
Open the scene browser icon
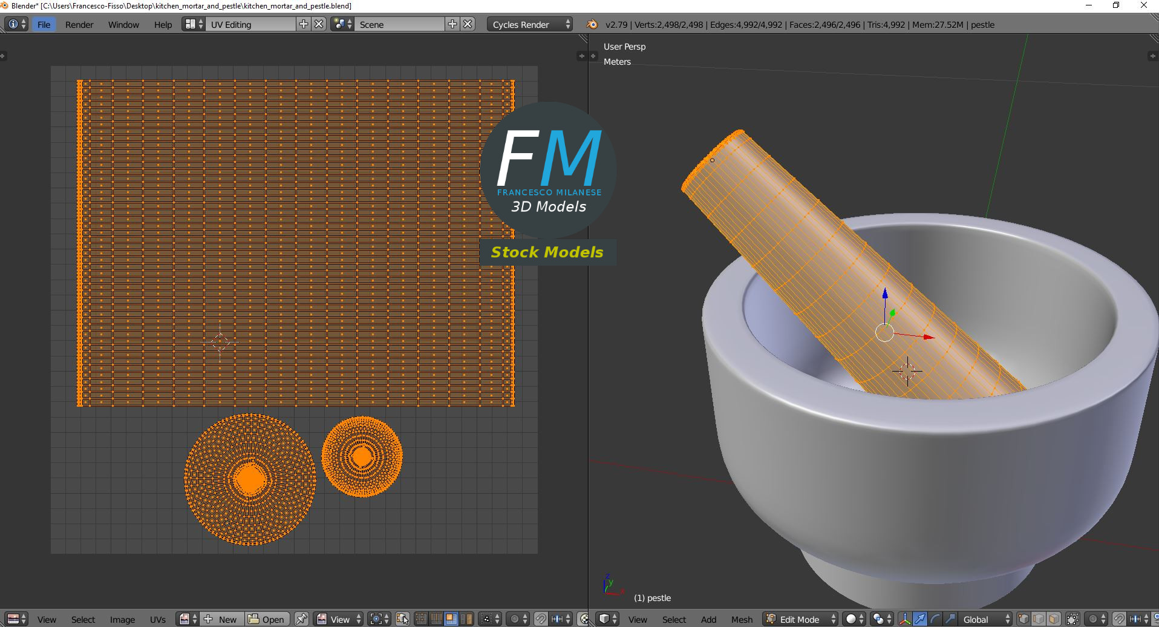(x=342, y=24)
